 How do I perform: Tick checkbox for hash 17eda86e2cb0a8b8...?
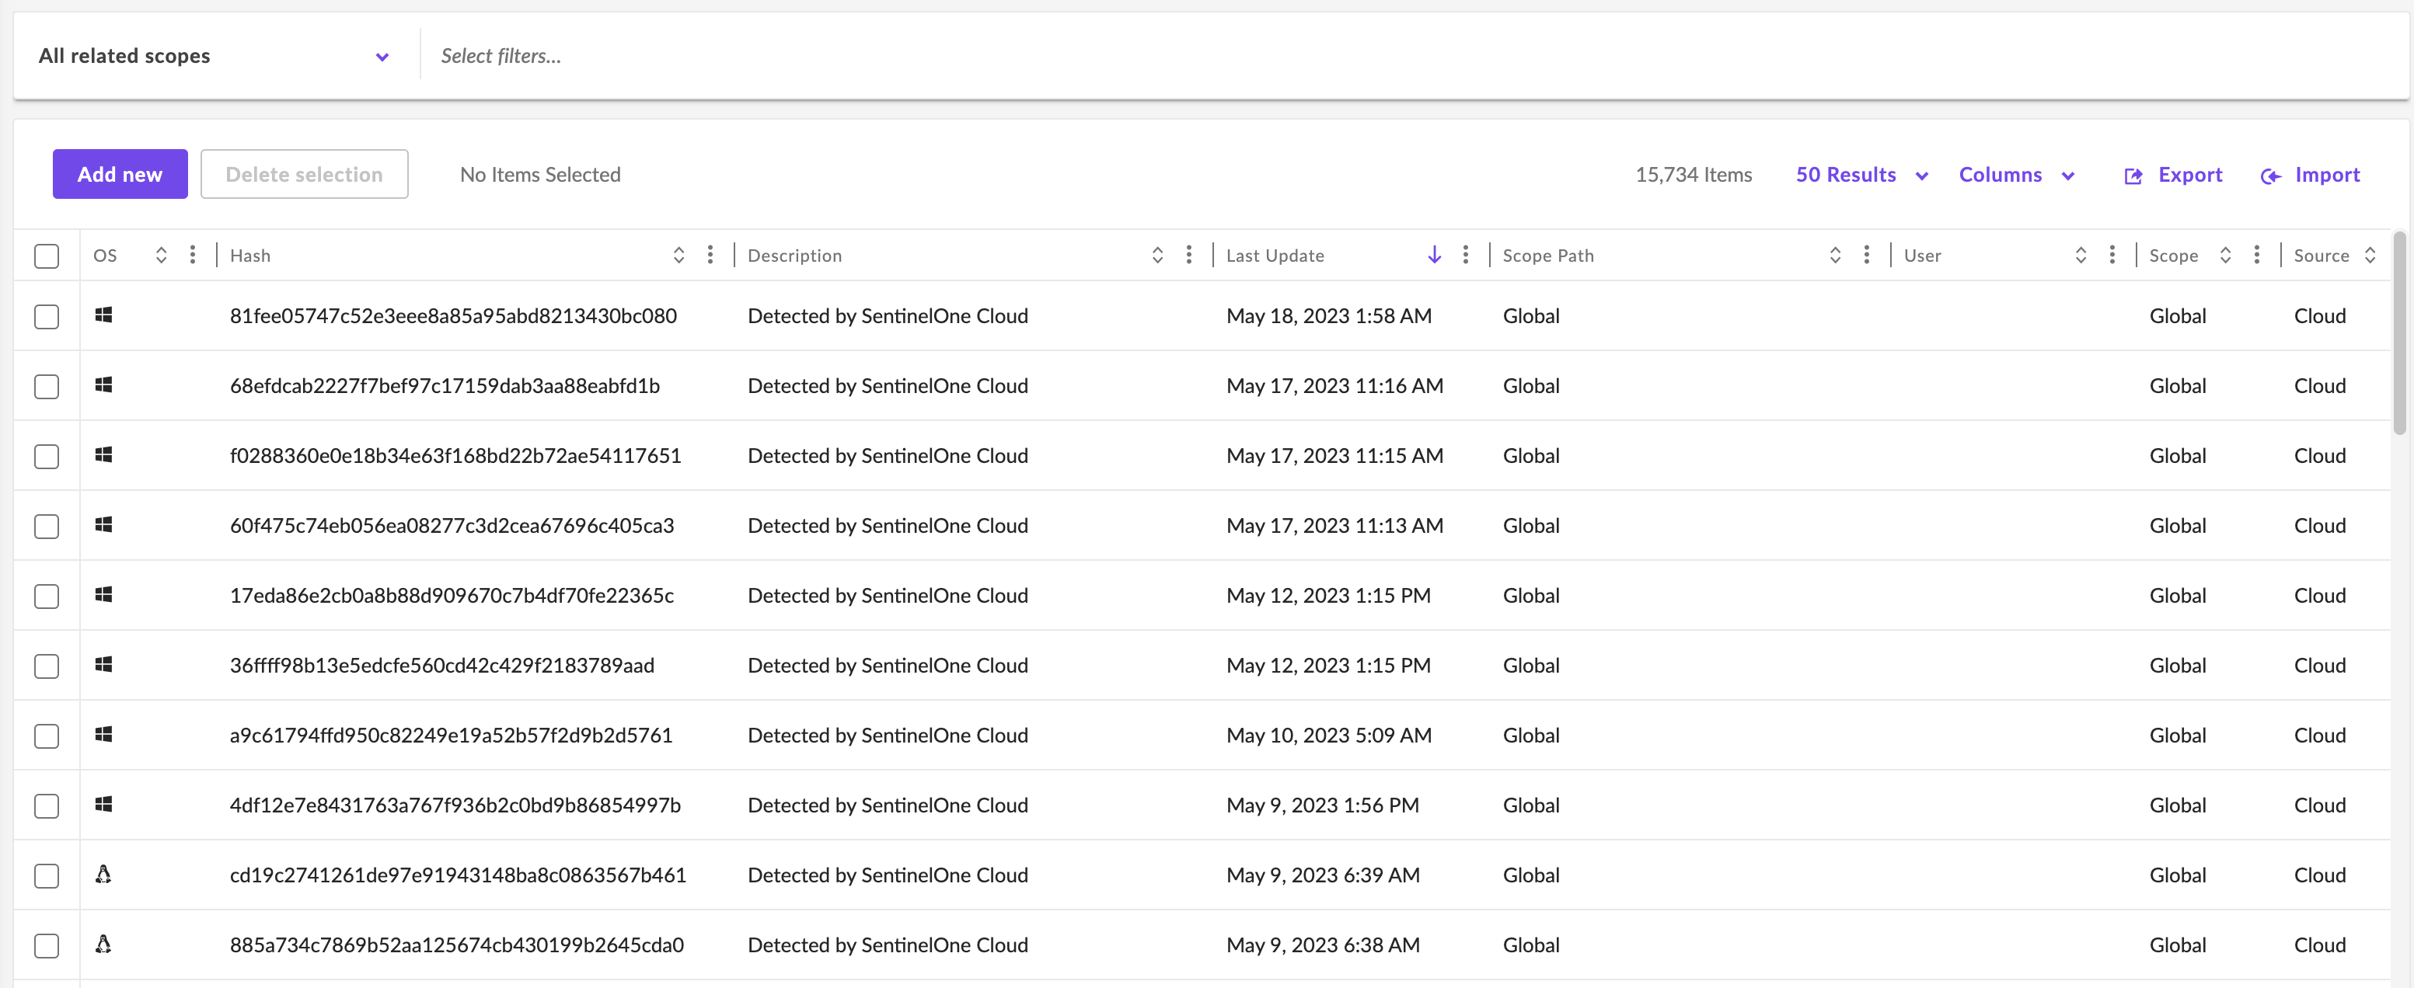(47, 596)
